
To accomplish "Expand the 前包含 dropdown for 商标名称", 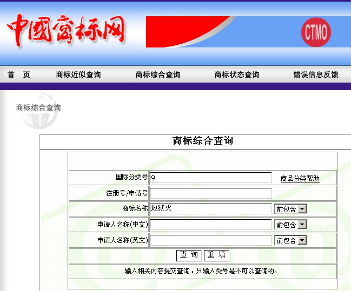I will [x=290, y=209].
